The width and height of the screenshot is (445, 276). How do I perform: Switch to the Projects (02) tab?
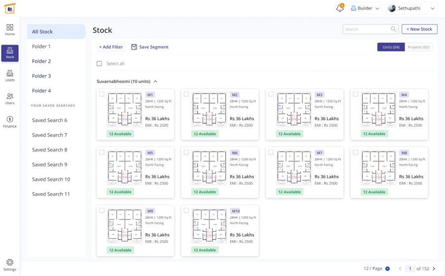pyautogui.click(x=418, y=47)
